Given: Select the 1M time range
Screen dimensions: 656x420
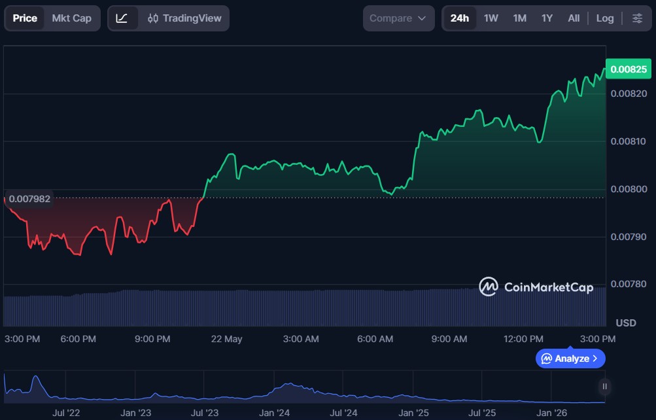Looking at the screenshot, I should (519, 18).
